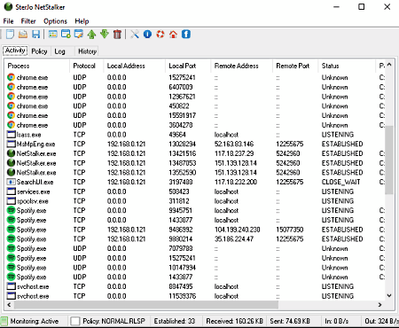Click the Received: 160.26 KB status entry
This screenshot has width=399, height=328.
coord(234,321)
